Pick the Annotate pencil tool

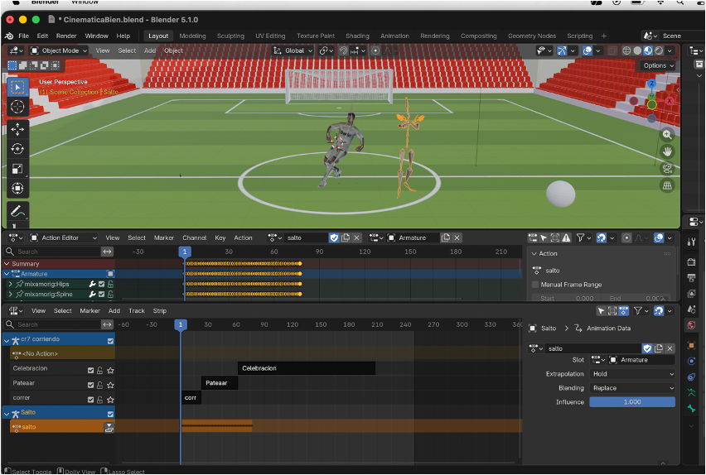tap(17, 212)
